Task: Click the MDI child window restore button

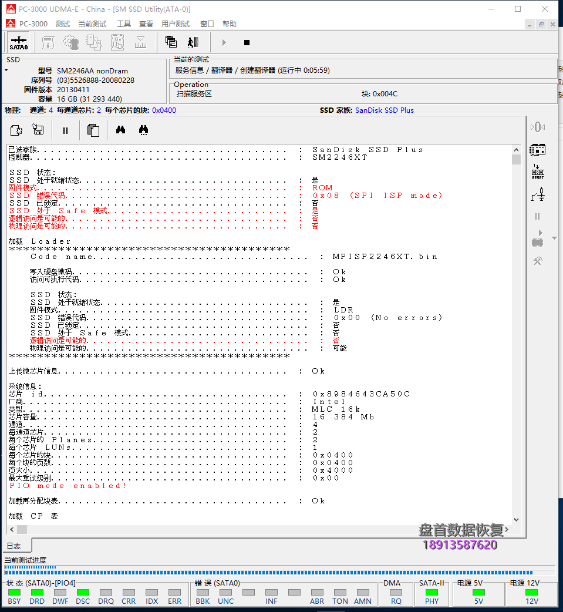Action: coord(541,24)
